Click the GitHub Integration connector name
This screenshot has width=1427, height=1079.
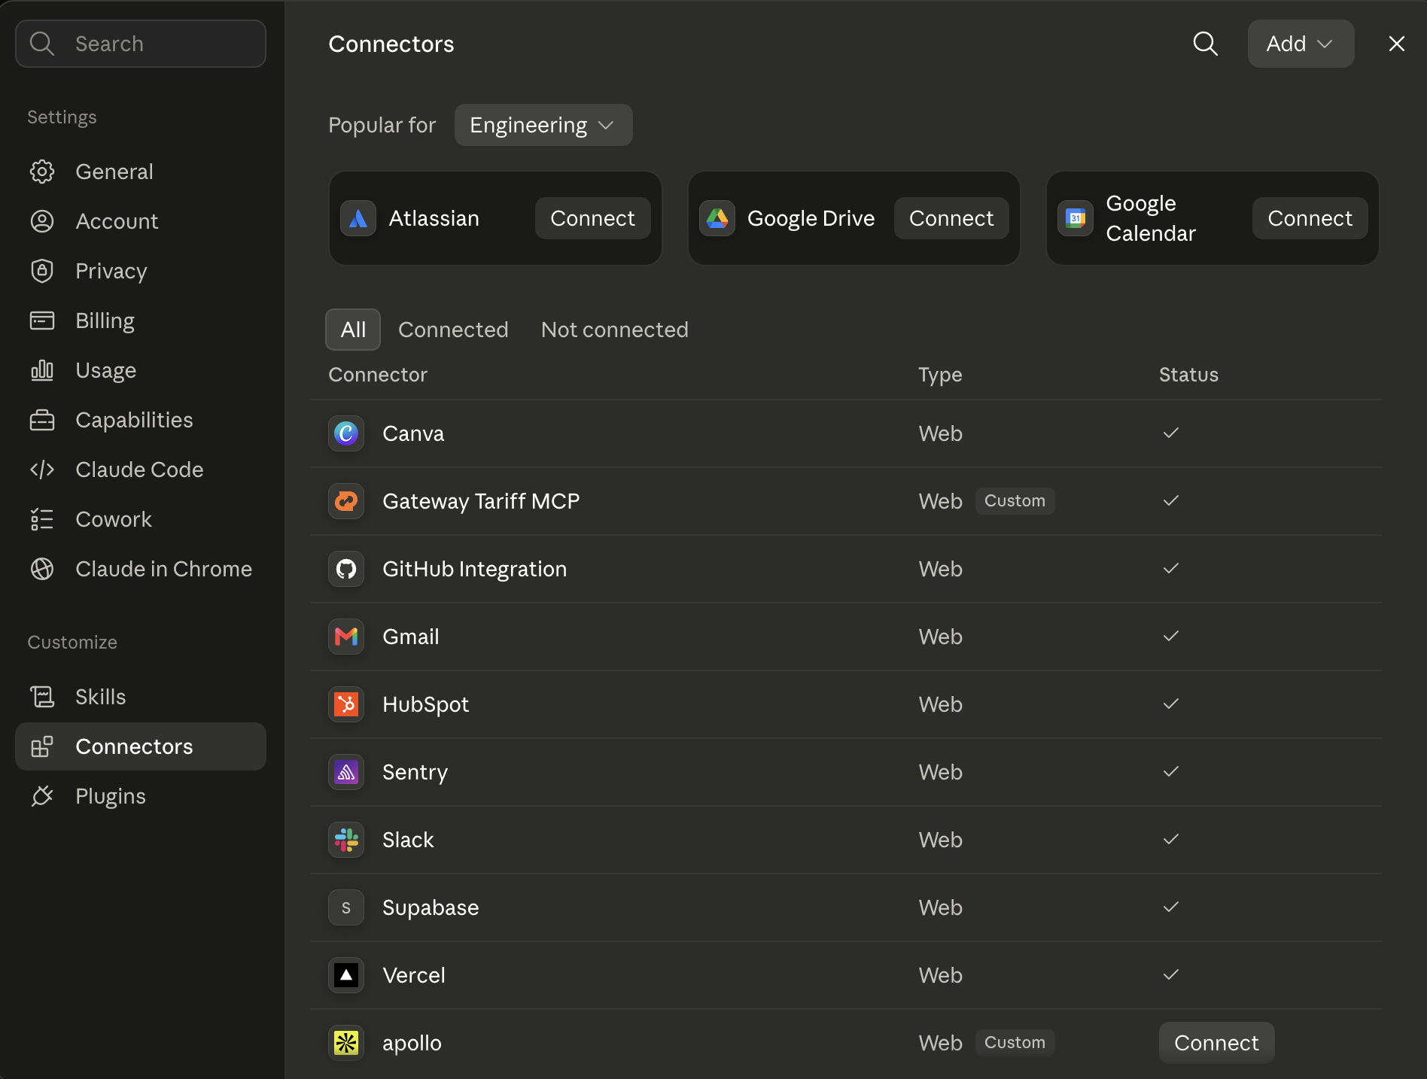tap(474, 569)
